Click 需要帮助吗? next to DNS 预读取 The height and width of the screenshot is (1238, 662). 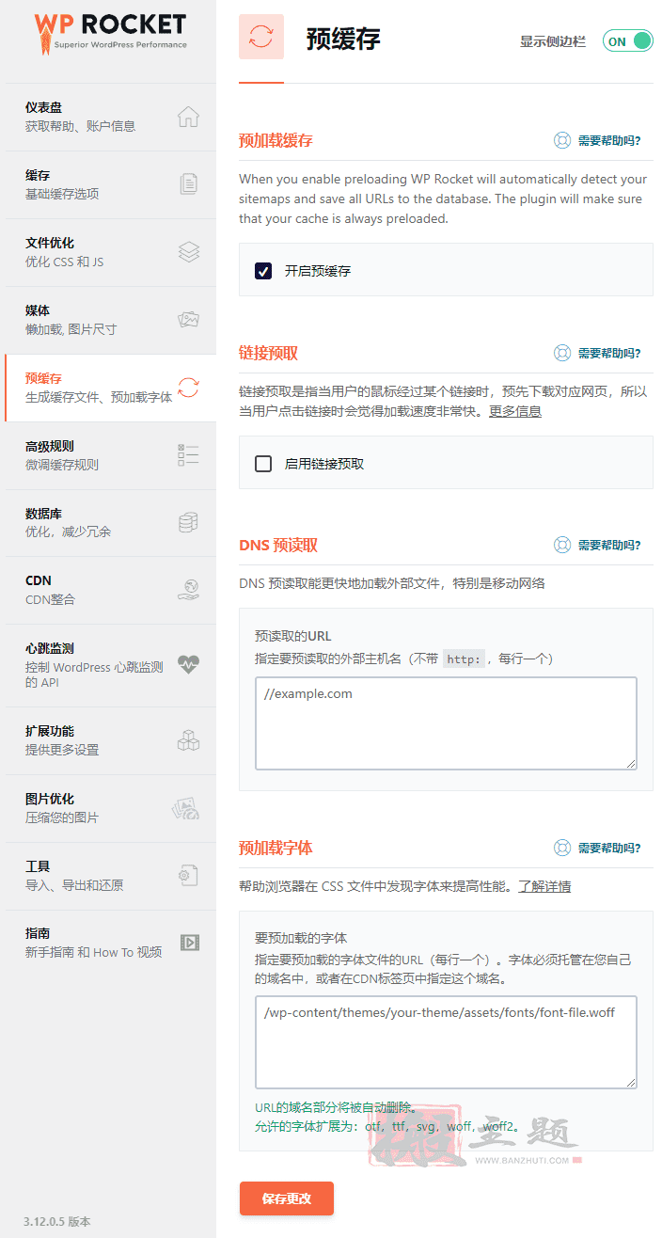[609, 546]
